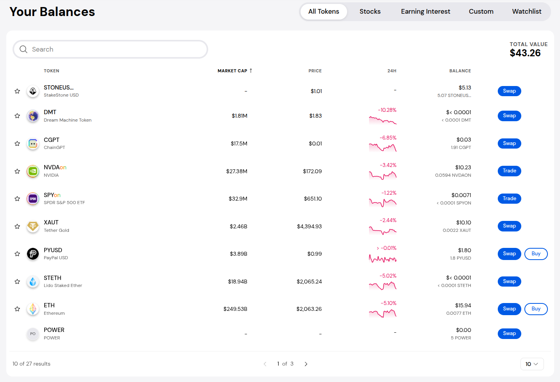Click Trade for SPYon
The width and height of the screenshot is (560, 382).
pyautogui.click(x=509, y=199)
